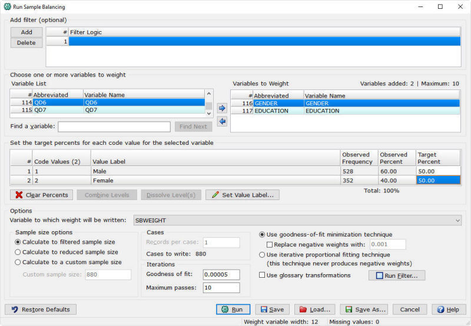Open Help for sample balancing
Viewport: 471px width, 326px height.
(x=449, y=310)
